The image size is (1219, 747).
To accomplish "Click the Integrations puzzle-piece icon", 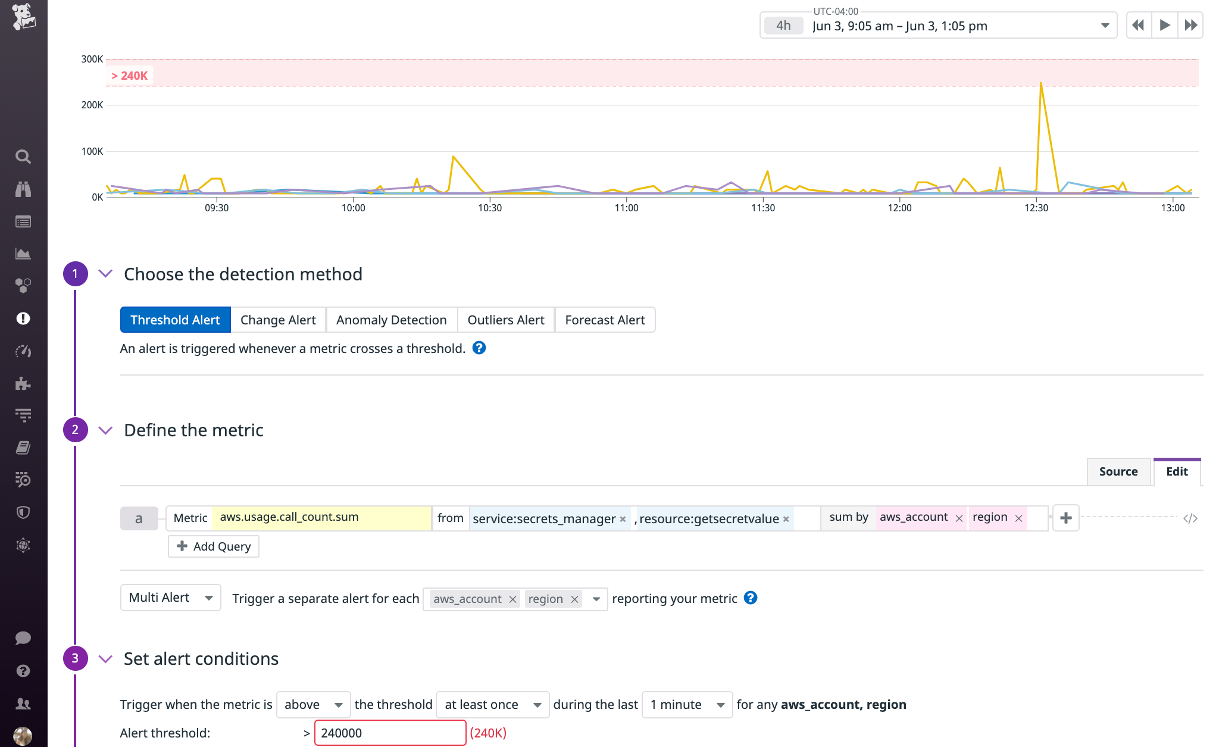I will click(23, 384).
